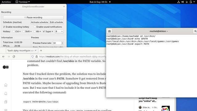Viewport: 197px width, 111px height.
Task: Close the SimpleScreenRecorder window
Action: point(64,6)
